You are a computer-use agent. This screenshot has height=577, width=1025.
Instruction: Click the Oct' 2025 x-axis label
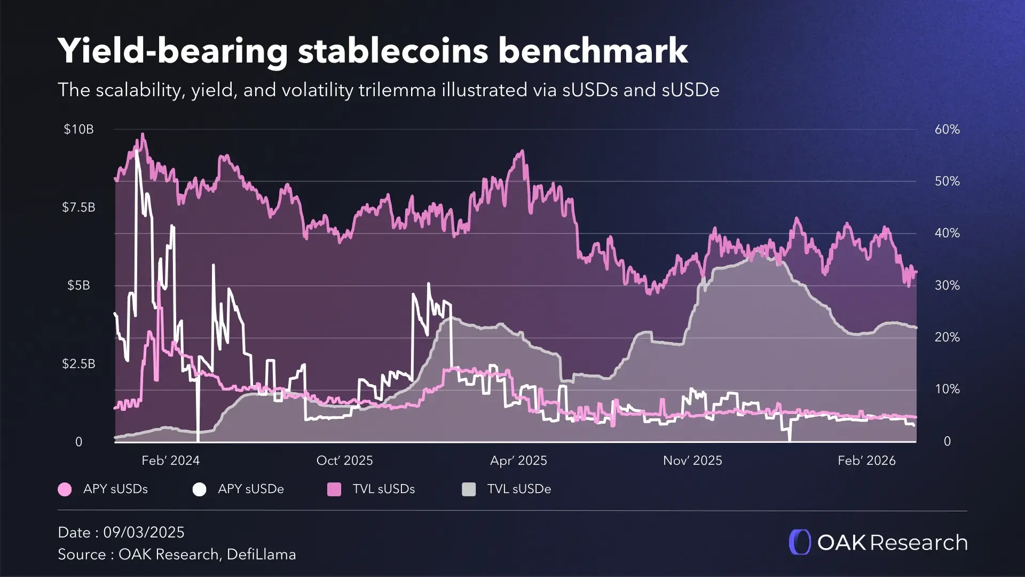344,461
